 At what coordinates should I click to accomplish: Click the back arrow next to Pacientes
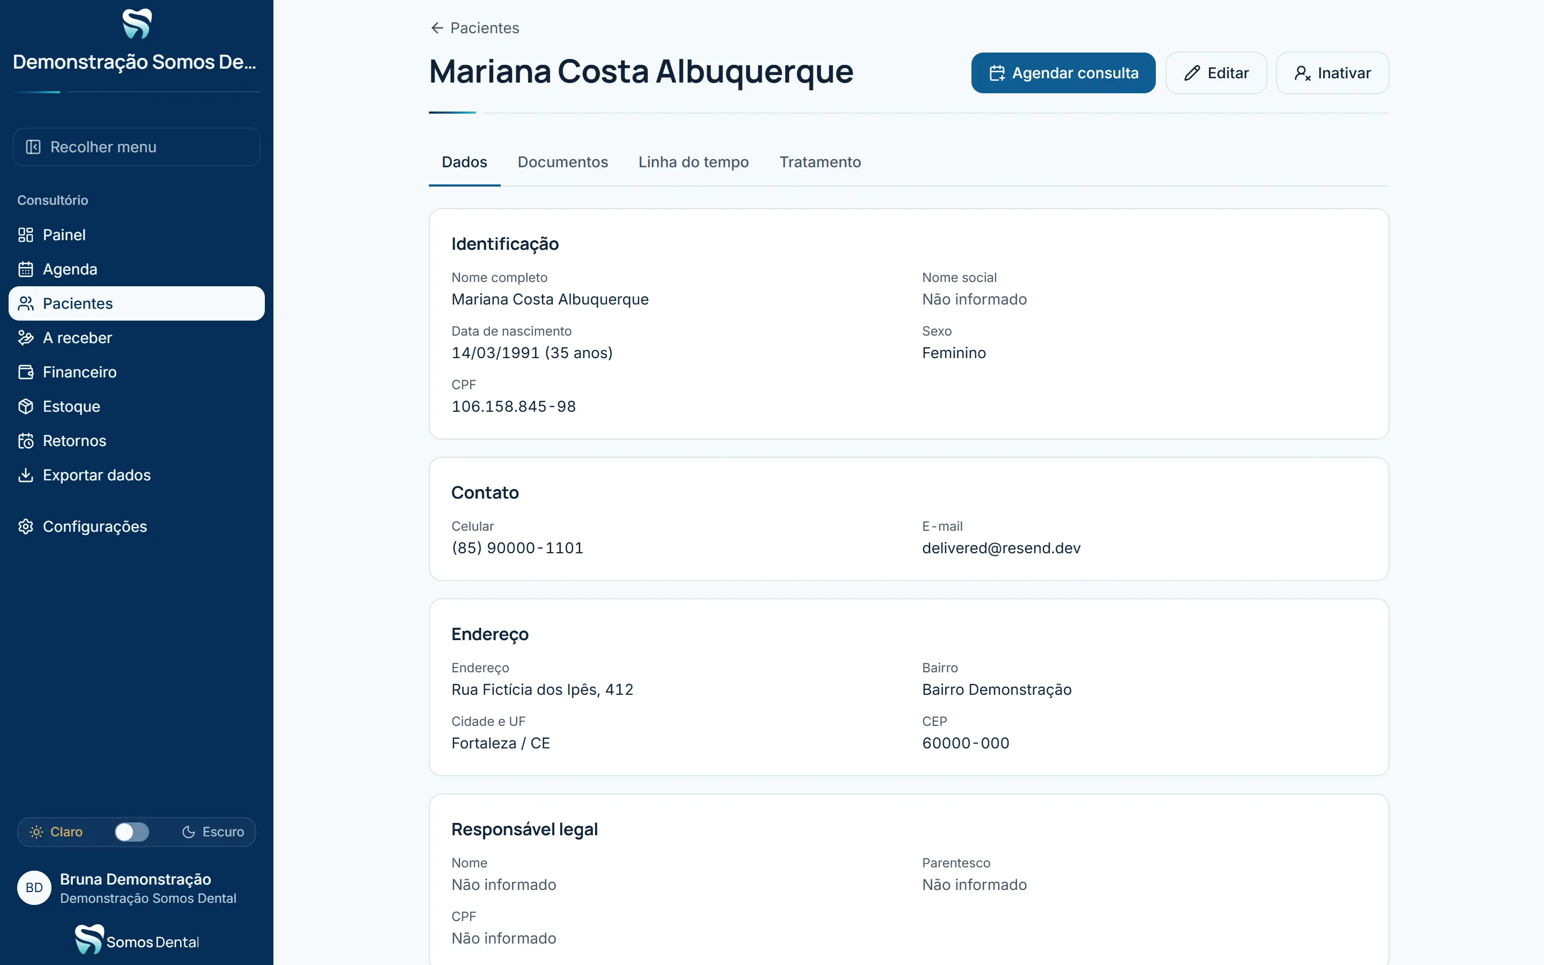coord(437,28)
